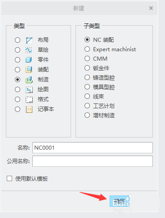The image size is (165, 218).
Task: Pick the 增材制造 subtype radio
Action: pyautogui.click(x=87, y=115)
